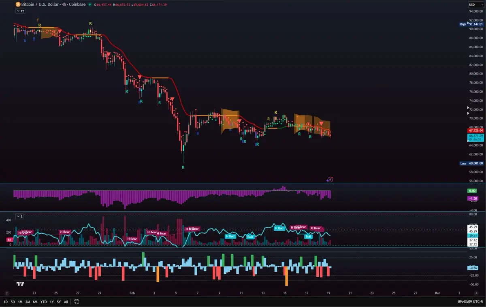Image resolution: width=486 pixels, height=307 pixels.
Task: Click the high value H66,653.53
Action: tap(121, 4)
